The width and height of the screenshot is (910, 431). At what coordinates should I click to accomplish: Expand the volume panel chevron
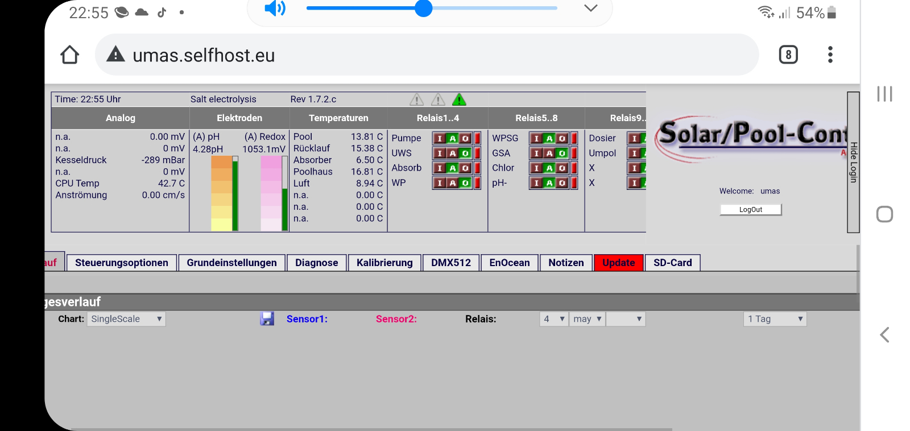pyautogui.click(x=591, y=8)
